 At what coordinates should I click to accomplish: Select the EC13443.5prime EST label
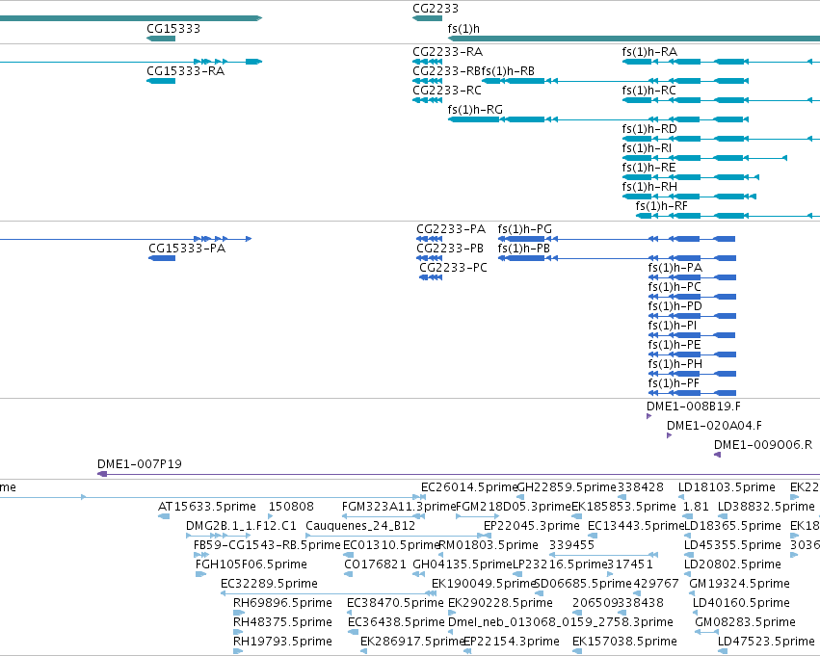(x=636, y=526)
